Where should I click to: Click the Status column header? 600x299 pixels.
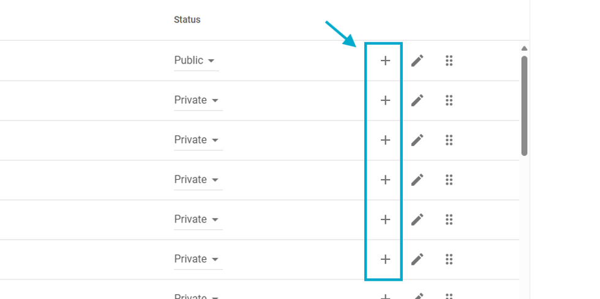[187, 20]
